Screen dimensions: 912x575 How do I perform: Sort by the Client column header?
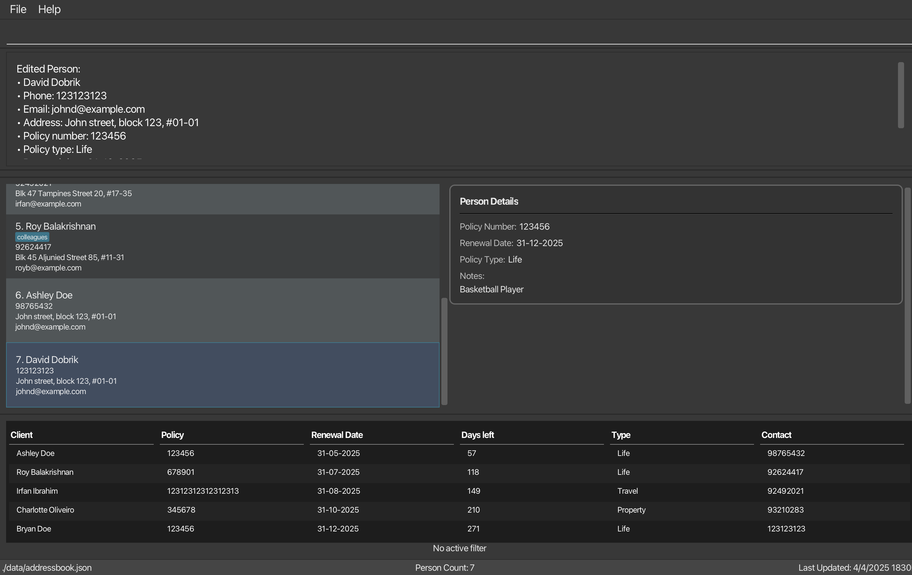pyautogui.click(x=22, y=435)
